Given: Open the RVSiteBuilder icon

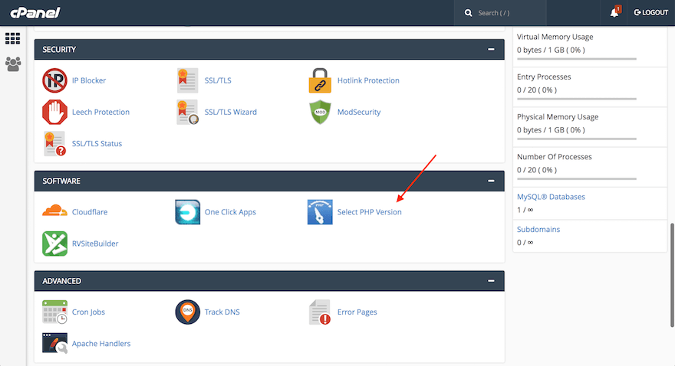Looking at the screenshot, I should coord(54,243).
